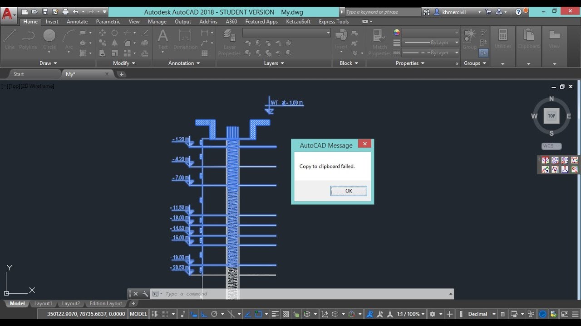
Task: Undo last action in Quick Access toolbar
Action: click(75, 12)
